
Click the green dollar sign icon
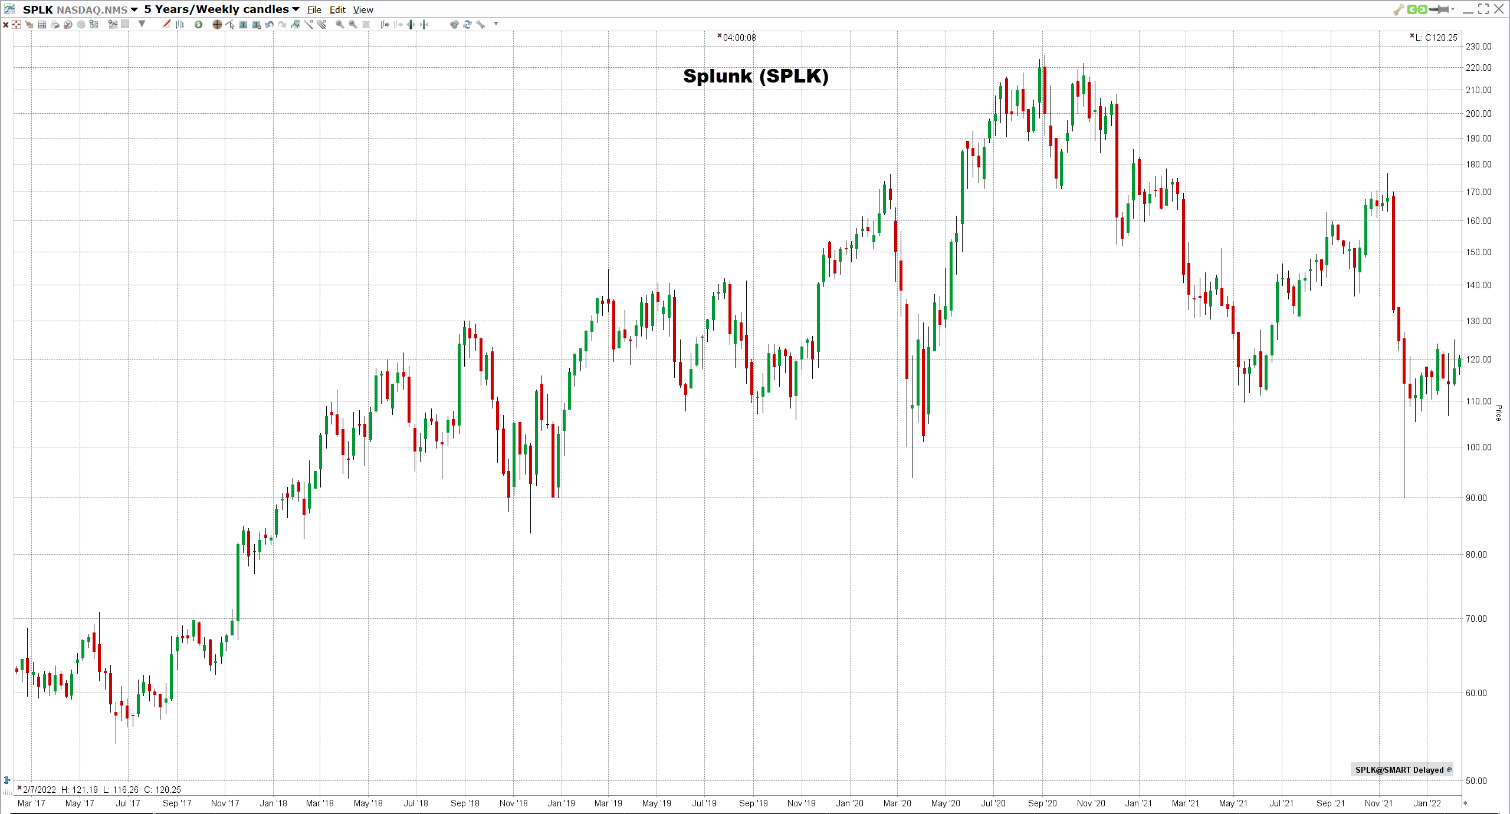tap(198, 24)
